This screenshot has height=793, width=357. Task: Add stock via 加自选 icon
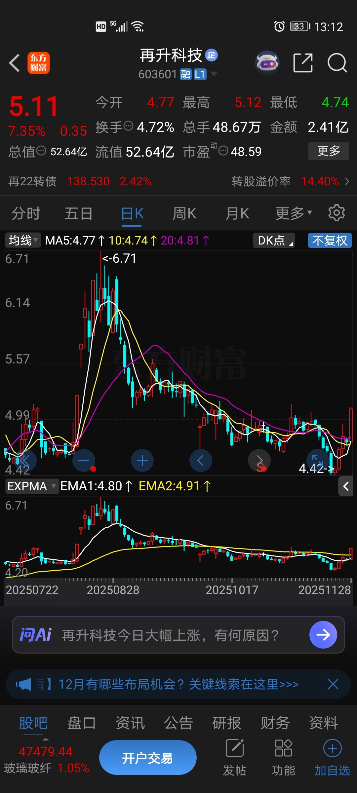coord(332,758)
